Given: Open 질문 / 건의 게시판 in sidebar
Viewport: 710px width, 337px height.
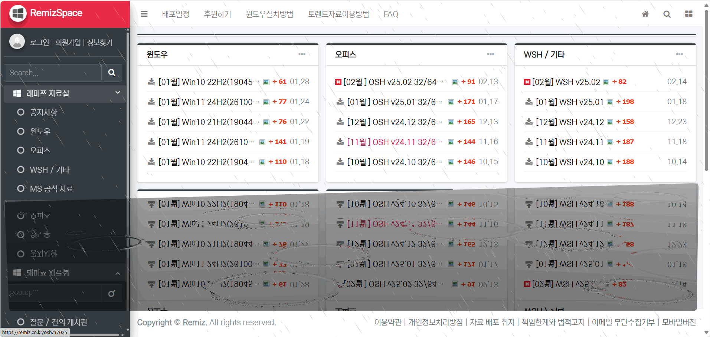Looking at the screenshot, I should pyautogui.click(x=59, y=322).
